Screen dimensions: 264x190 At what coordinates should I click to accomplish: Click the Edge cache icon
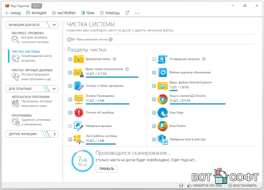[x=163, y=113]
